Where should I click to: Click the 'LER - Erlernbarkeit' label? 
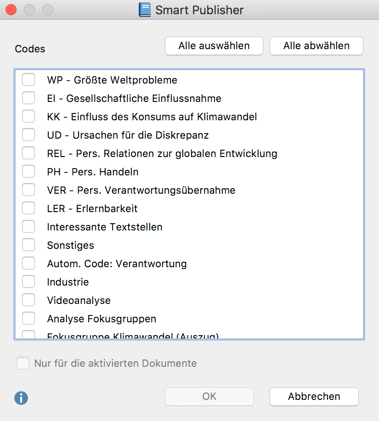pyautogui.click(x=92, y=208)
